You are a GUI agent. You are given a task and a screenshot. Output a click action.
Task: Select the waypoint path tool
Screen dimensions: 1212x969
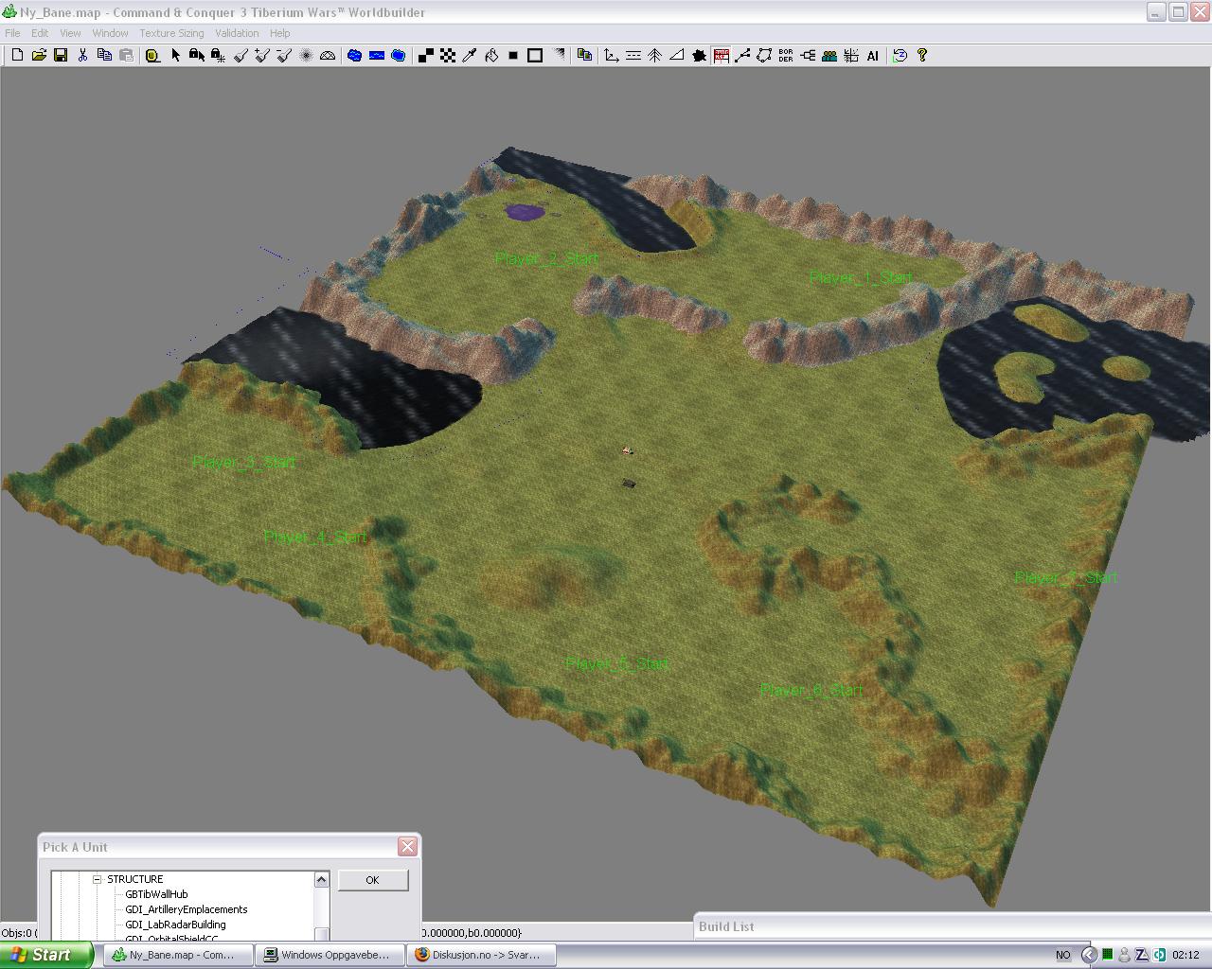click(742, 56)
